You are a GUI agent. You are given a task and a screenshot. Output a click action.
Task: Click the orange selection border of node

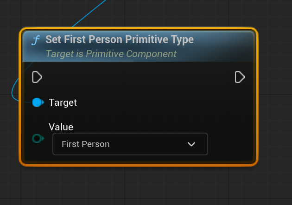pos(139,28)
